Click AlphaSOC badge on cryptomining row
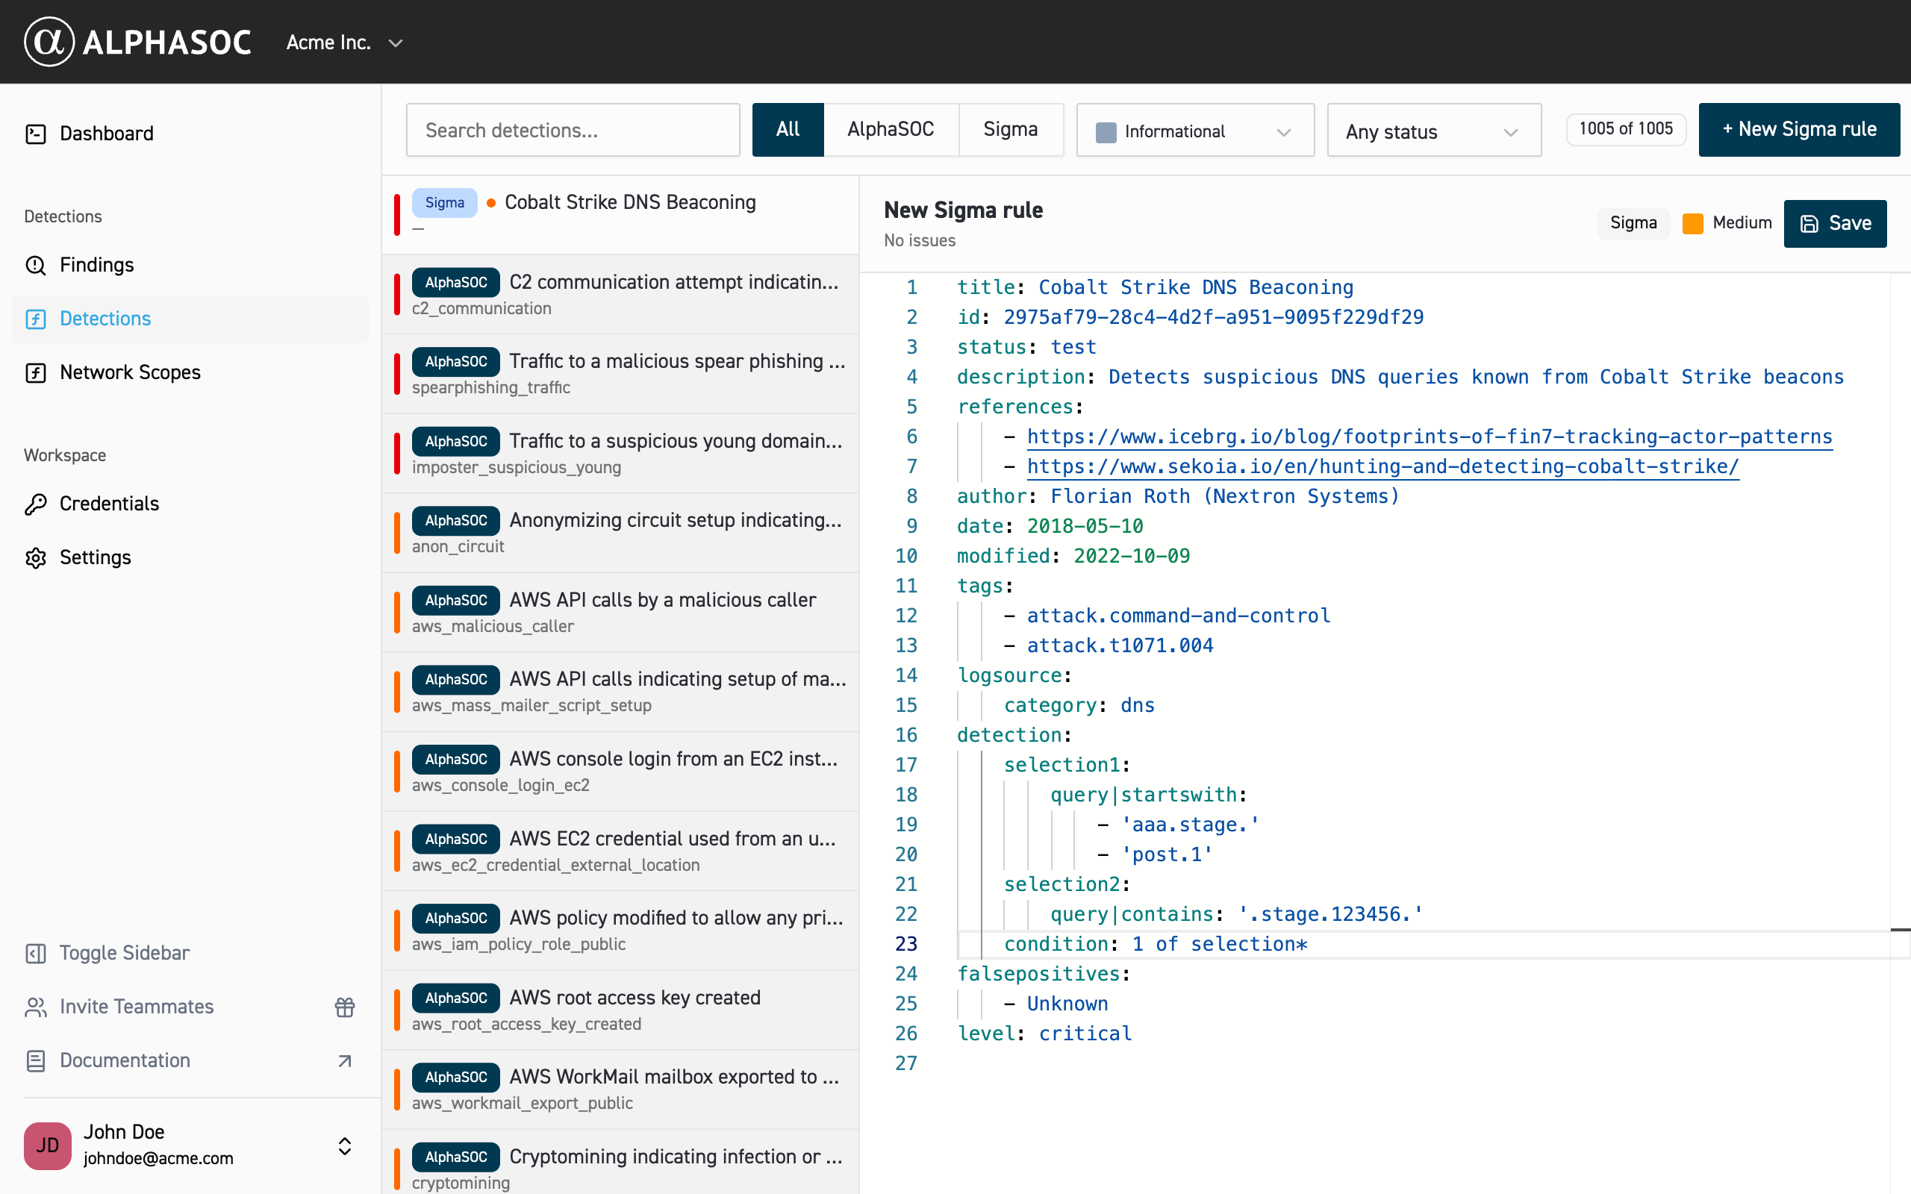The width and height of the screenshot is (1911, 1194). 455,1157
